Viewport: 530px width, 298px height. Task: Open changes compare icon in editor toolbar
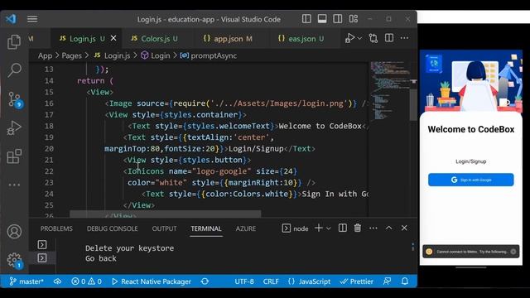[x=373, y=38]
